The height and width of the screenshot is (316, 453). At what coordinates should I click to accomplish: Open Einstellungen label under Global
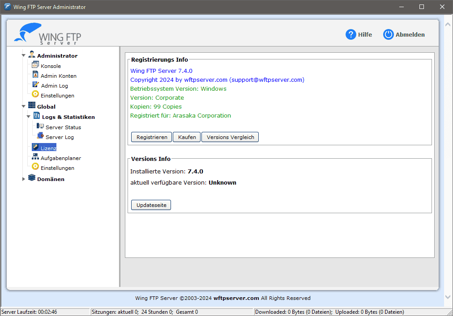[57, 168]
